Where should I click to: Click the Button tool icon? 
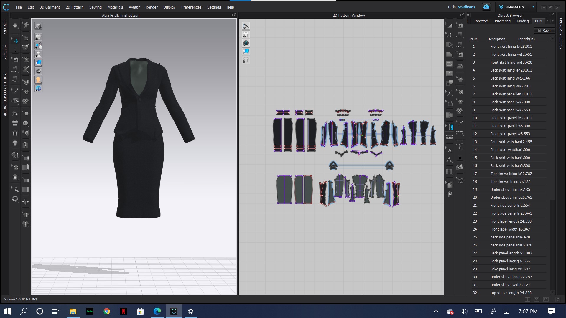[26, 123]
